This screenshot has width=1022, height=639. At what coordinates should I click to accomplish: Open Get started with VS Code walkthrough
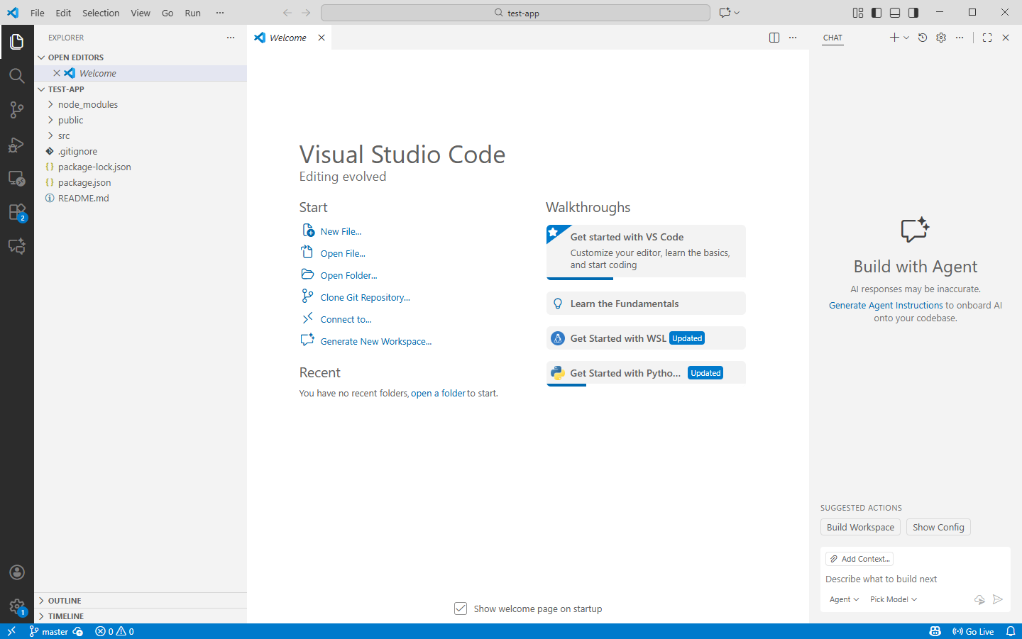646,251
